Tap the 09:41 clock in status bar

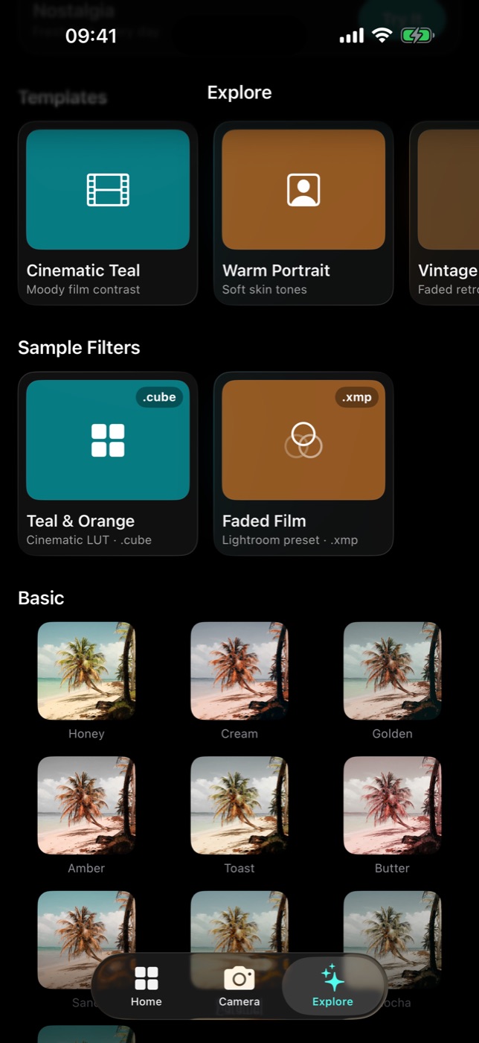(x=91, y=36)
